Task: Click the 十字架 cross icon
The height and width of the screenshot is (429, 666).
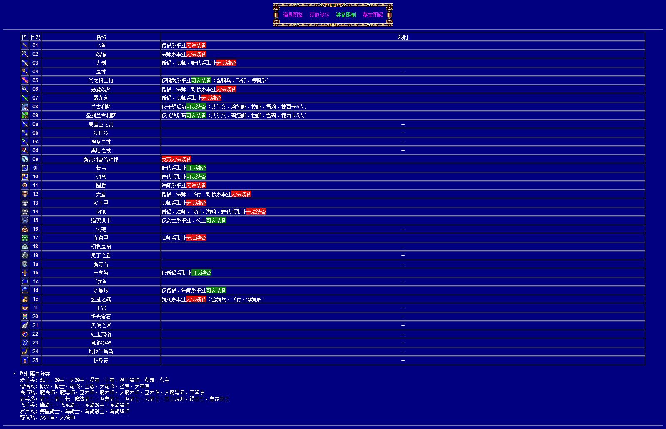Action: point(25,273)
